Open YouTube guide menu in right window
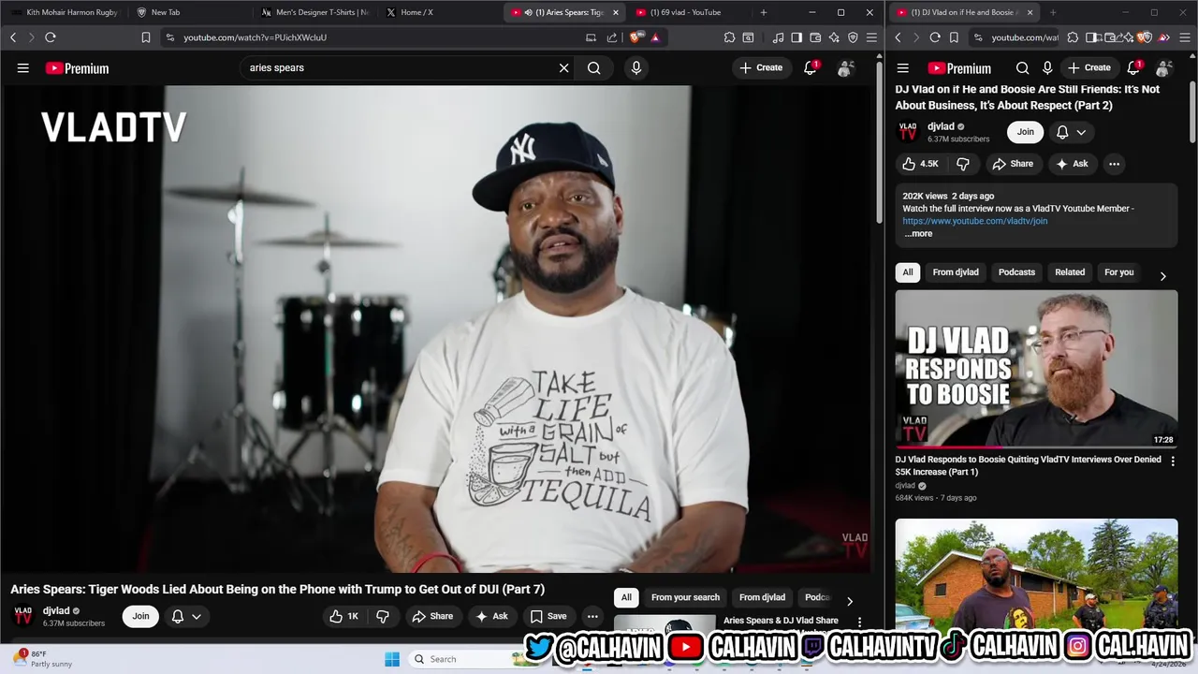 tap(903, 67)
